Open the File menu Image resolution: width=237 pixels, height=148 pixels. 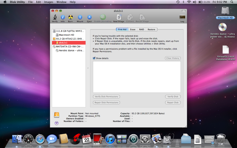pos(31,2)
